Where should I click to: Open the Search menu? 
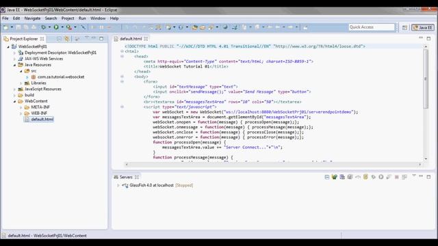51,18
